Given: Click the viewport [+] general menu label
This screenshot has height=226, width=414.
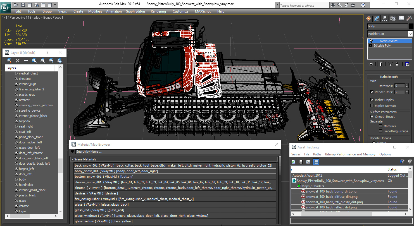Looking at the screenshot, I should 4,18.
